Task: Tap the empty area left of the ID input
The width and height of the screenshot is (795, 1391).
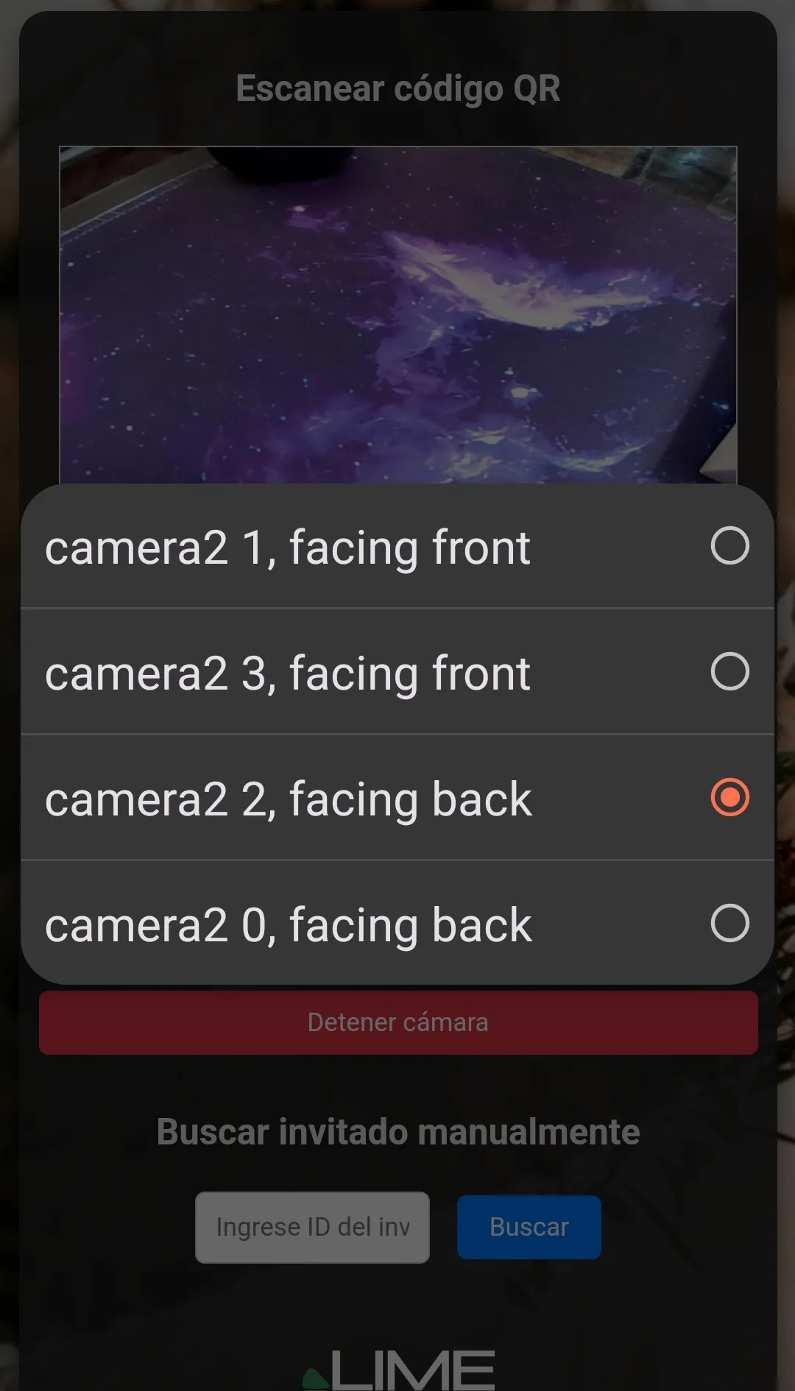Action: tap(110, 1227)
